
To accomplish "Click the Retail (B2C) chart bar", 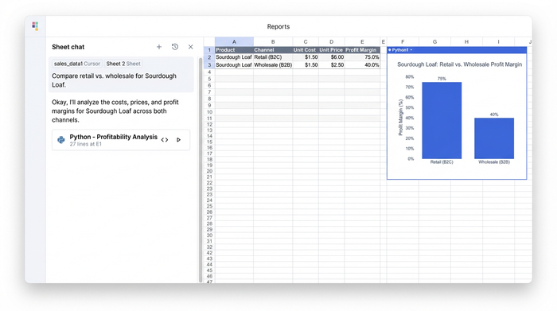I will (x=442, y=120).
